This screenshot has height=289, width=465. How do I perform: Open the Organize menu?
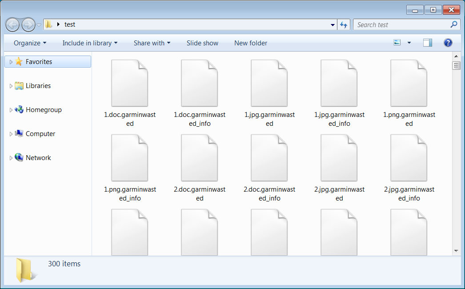point(29,43)
